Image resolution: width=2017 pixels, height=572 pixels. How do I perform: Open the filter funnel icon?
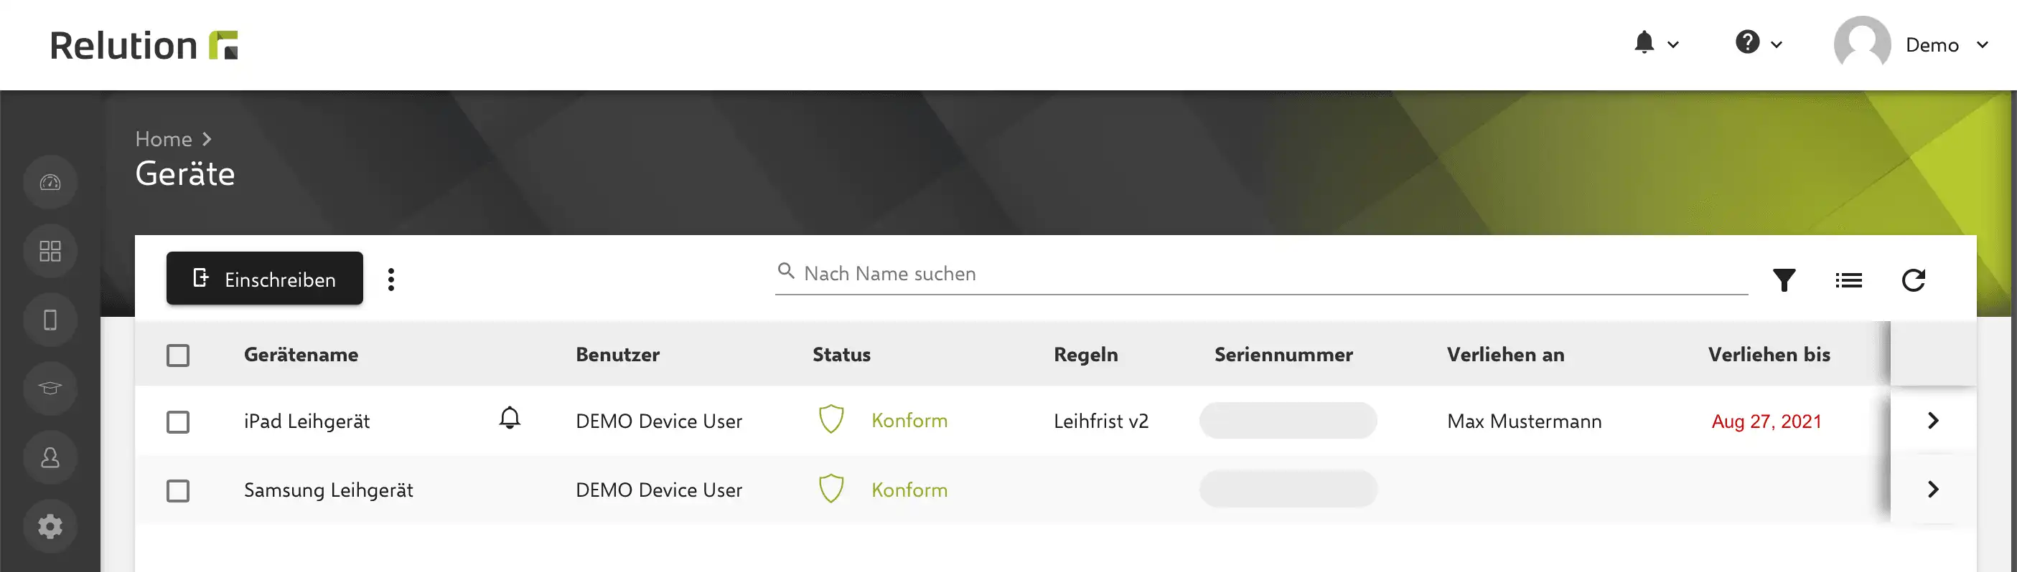tap(1784, 280)
